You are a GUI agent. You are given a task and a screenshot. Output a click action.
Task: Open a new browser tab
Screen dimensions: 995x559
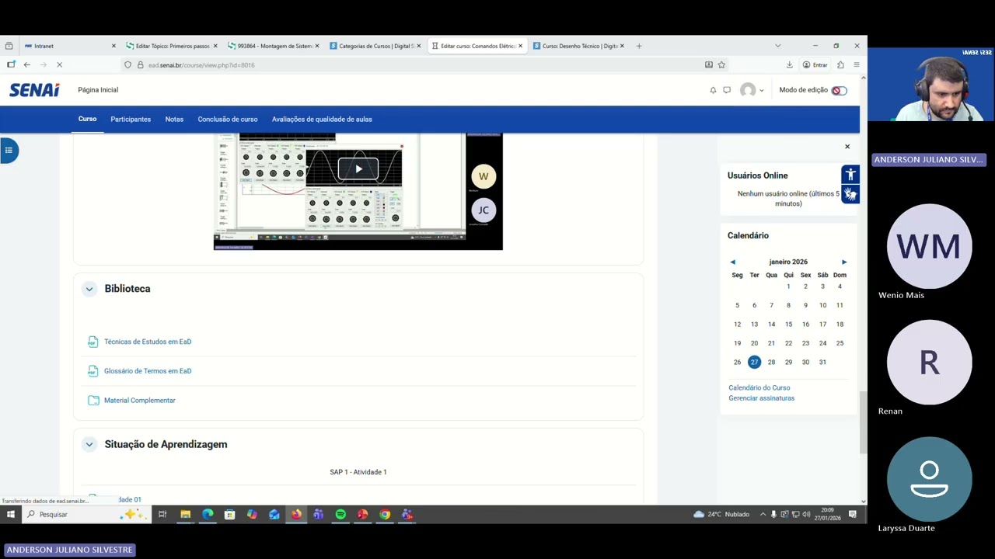point(639,46)
